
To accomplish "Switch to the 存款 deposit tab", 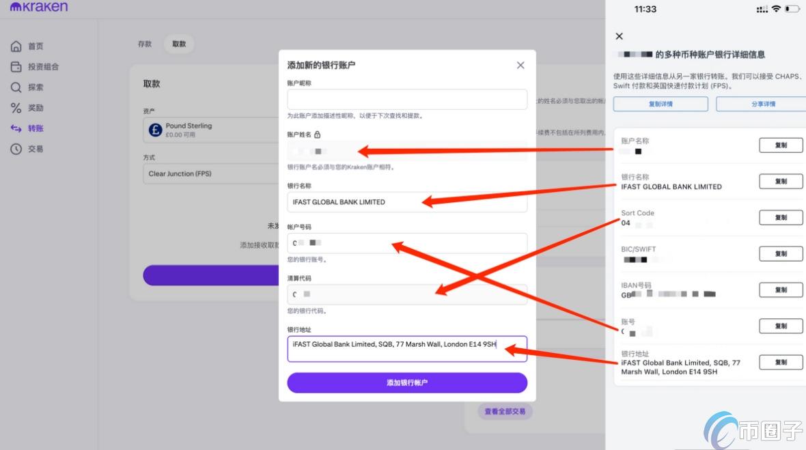I will (145, 44).
